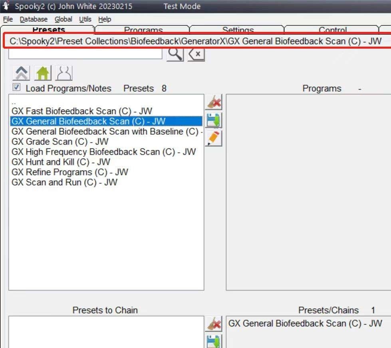Switch to the Programs tab

pos(143,29)
